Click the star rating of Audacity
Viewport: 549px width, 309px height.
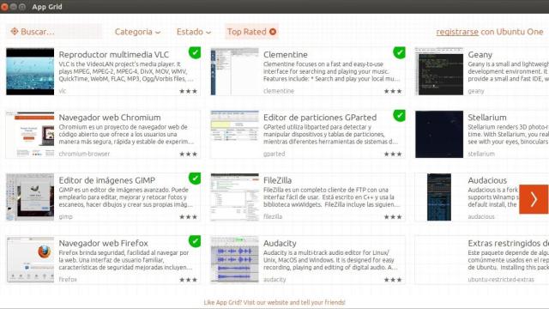[393, 280]
